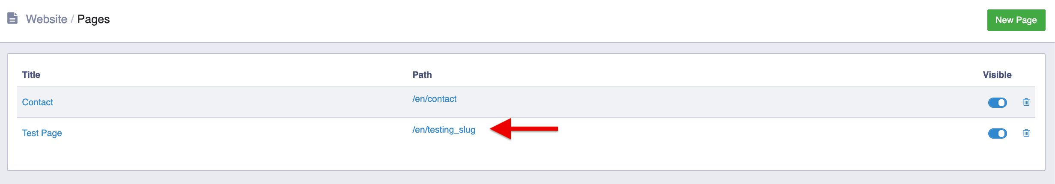Open the Test Page title link

point(42,133)
